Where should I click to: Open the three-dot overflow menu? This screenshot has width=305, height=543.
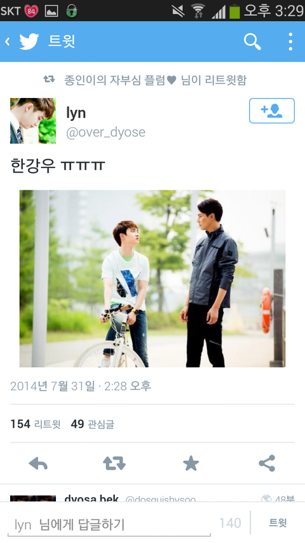(x=290, y=41)
